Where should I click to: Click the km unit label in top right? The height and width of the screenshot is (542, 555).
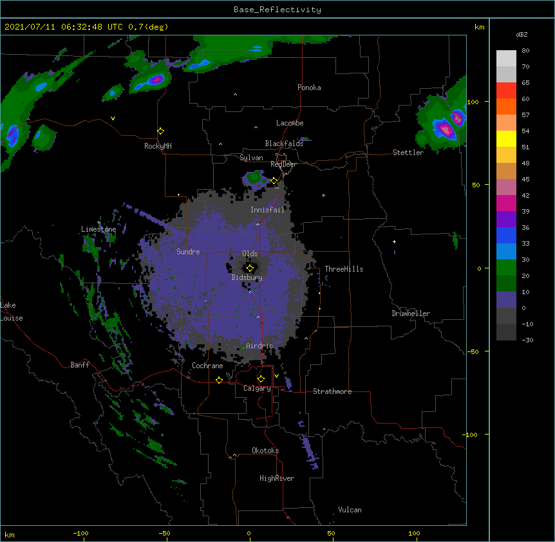[479, 27]
